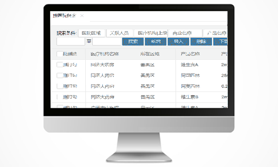
Task: Sort by the 医疗机构名称 column header
Action: 105,54
